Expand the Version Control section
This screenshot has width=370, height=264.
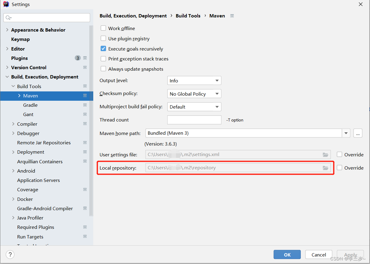(7, 67)
